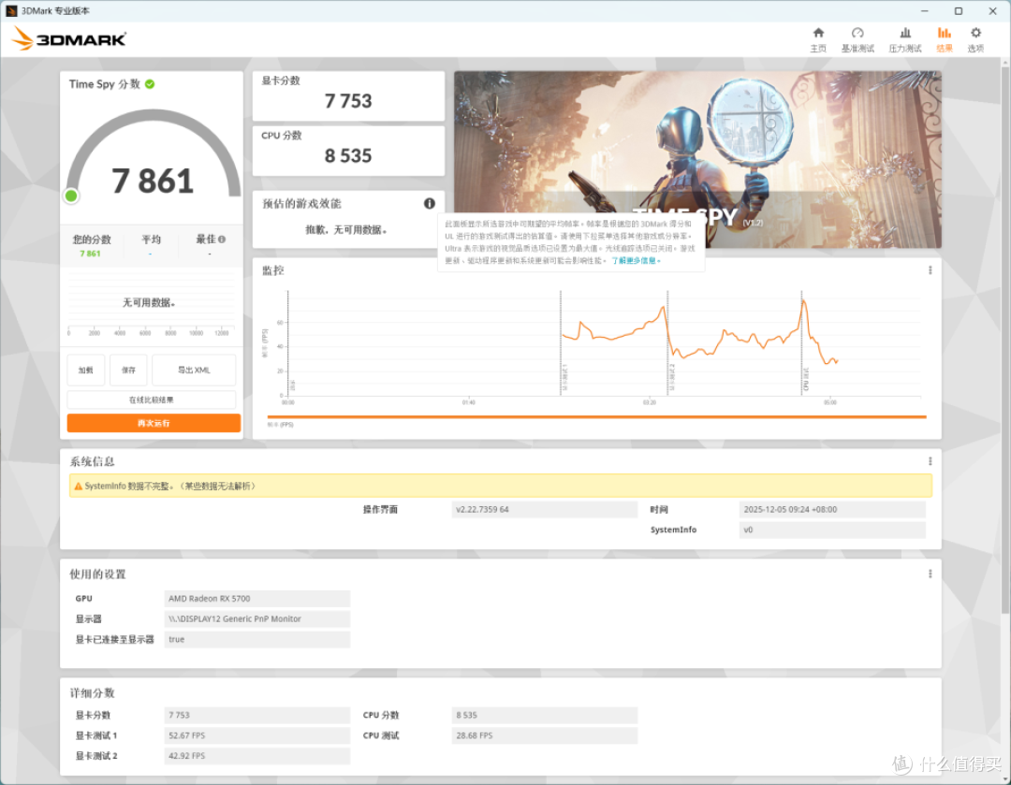The image size is (1011, 785).
Task: Click the warning triangle in the SystemInfo banner
Action: pos(78,486)
